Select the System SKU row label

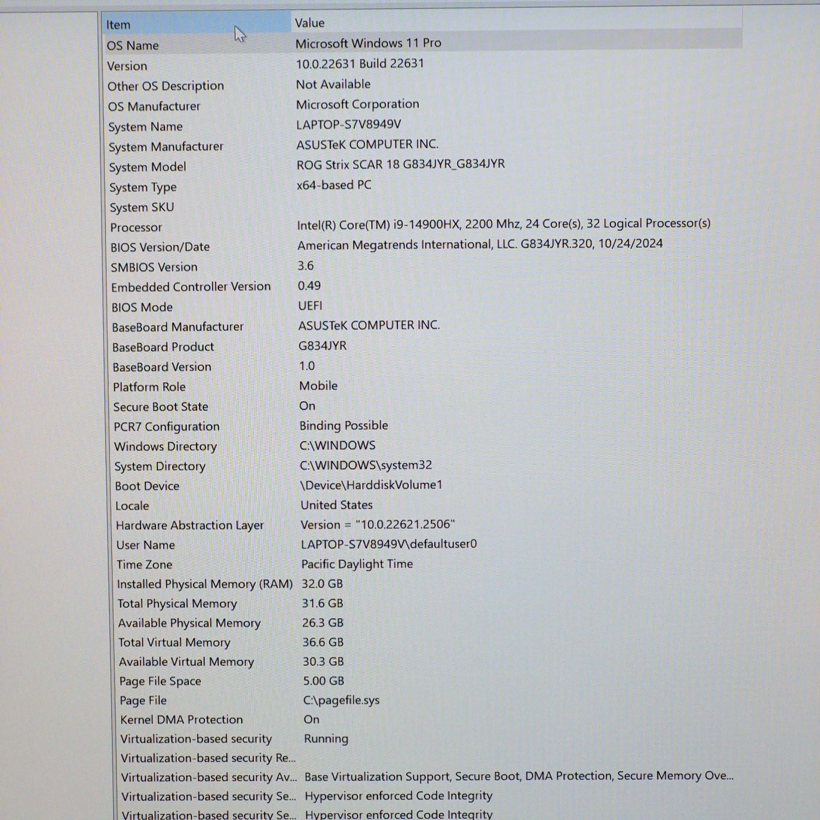142,208
